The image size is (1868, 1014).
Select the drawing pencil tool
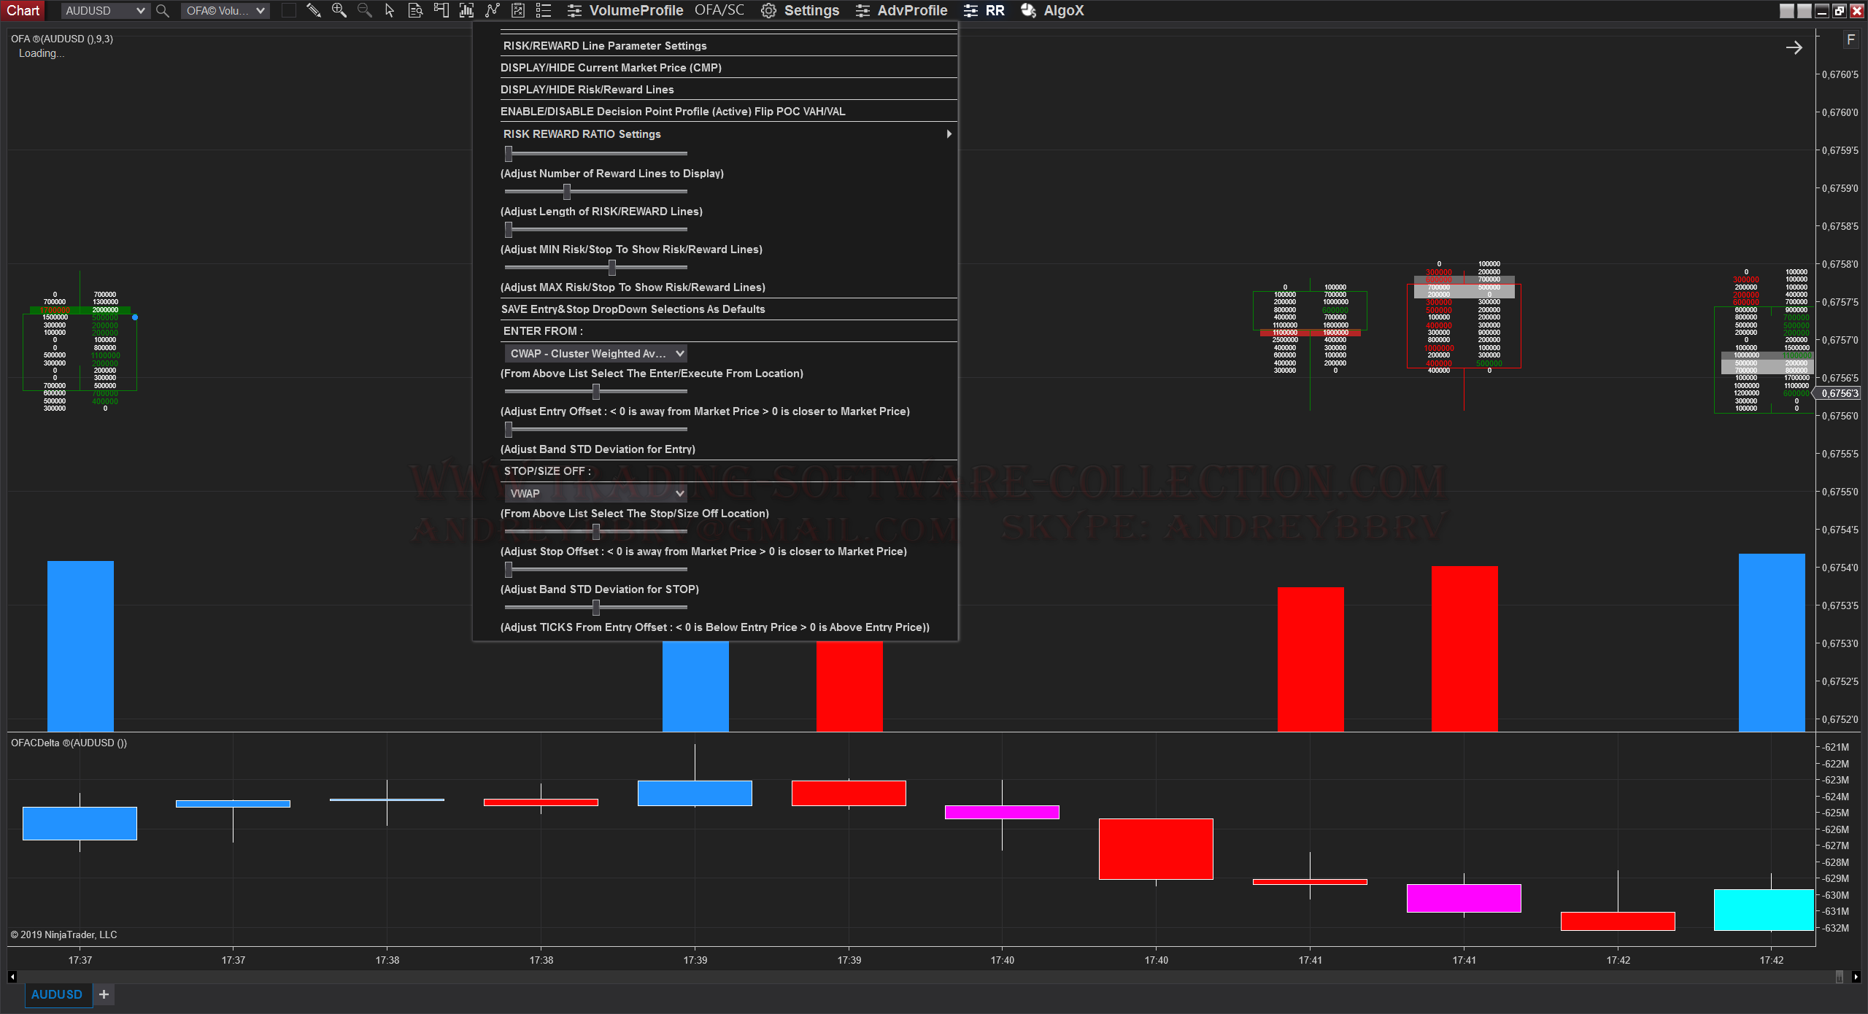pos(314,10)
